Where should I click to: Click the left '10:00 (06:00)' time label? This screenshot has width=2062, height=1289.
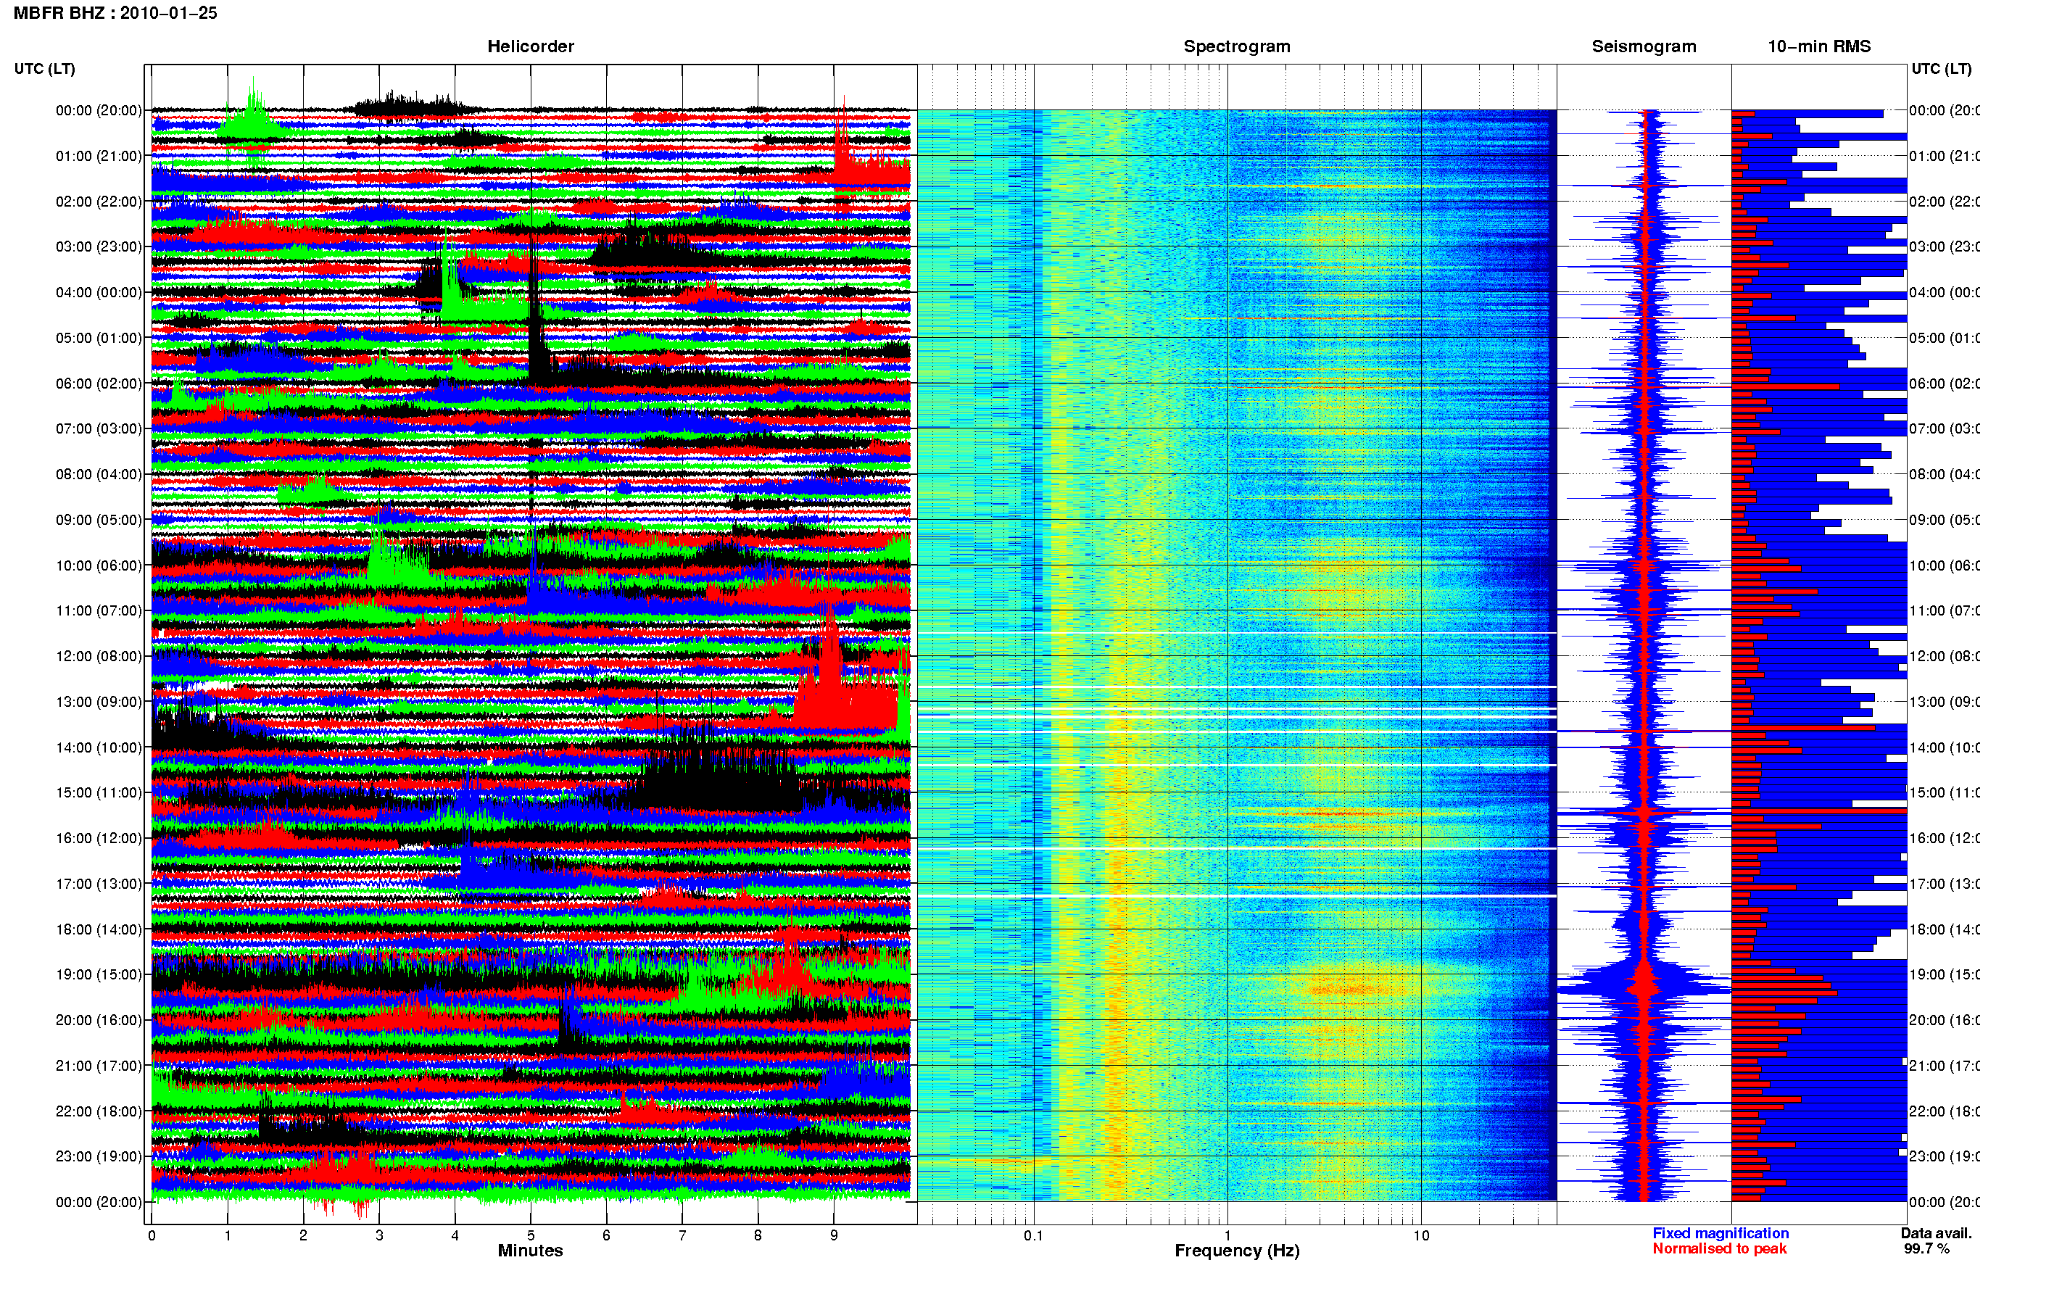(99, 565)
